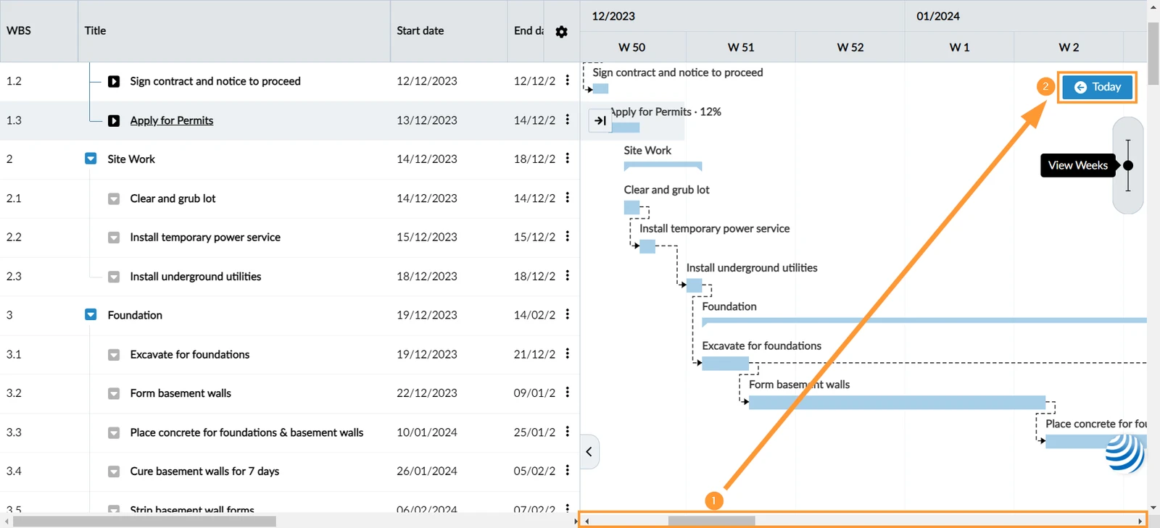Collapse Gantt panel with left chevron
The width and height of the screenshot is (1160, 528).
pyautogui.click(x=589, y=452)
